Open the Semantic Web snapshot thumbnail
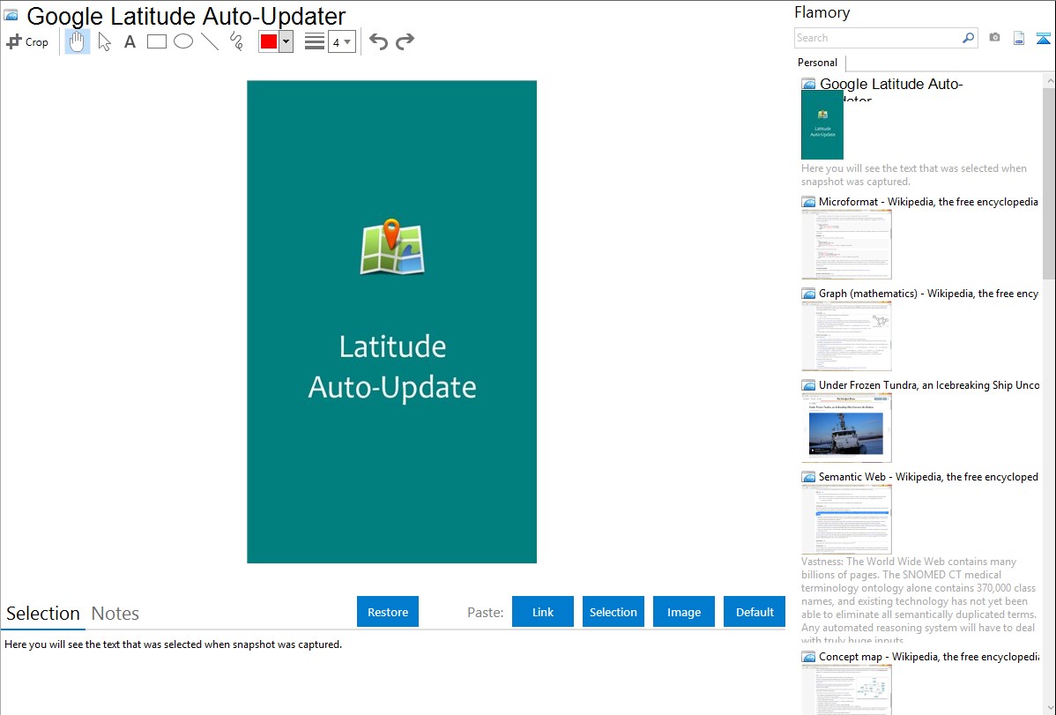 click(846, 519)
